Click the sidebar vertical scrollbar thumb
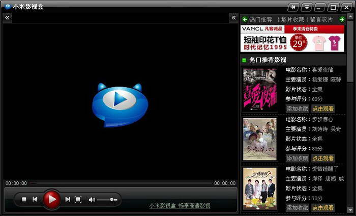 350,50
